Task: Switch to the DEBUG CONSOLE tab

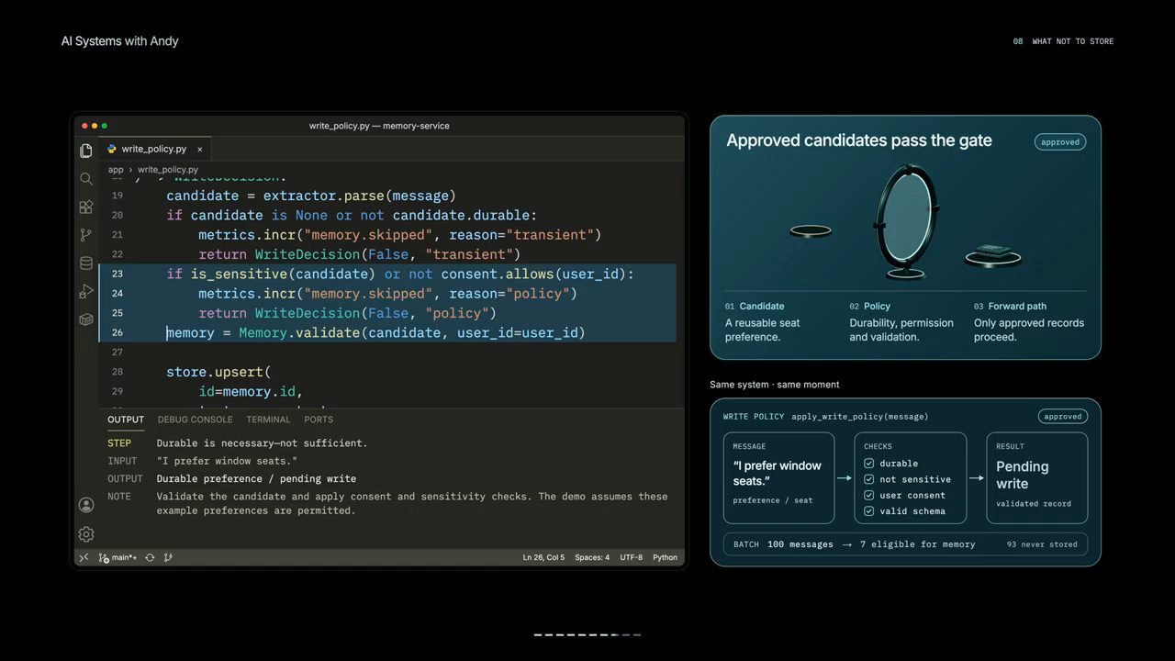Action: point(195,420)
